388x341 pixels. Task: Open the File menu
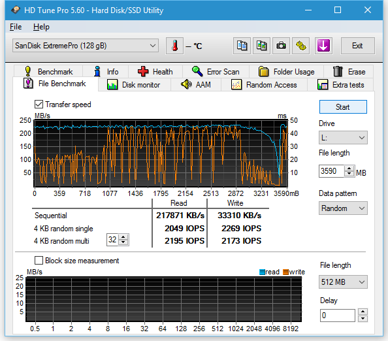click(16, 27)
